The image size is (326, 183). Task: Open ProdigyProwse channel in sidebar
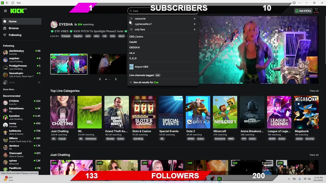click(x=22, y=67)
